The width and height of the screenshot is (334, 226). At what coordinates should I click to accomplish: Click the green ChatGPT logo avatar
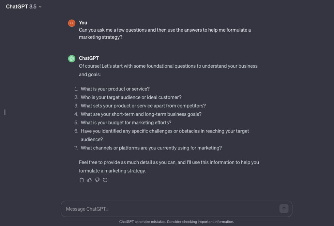click(x=71, y=58)
